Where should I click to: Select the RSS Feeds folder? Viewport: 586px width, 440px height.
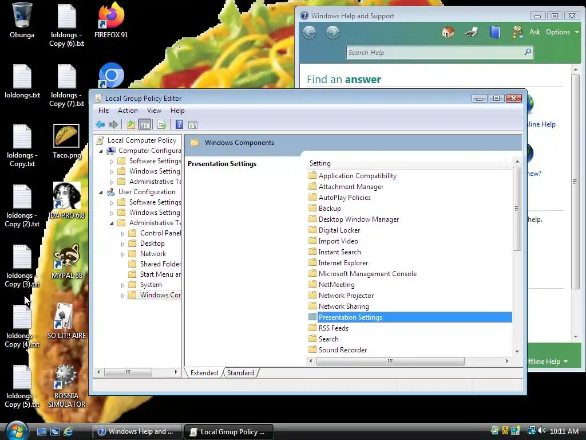pyautogui.click(x=334, y=328)
